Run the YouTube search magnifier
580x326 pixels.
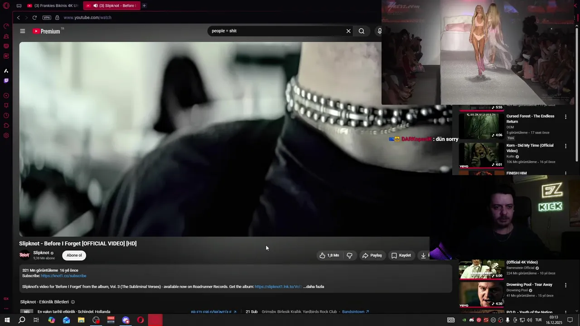click(x=362, y=31)
